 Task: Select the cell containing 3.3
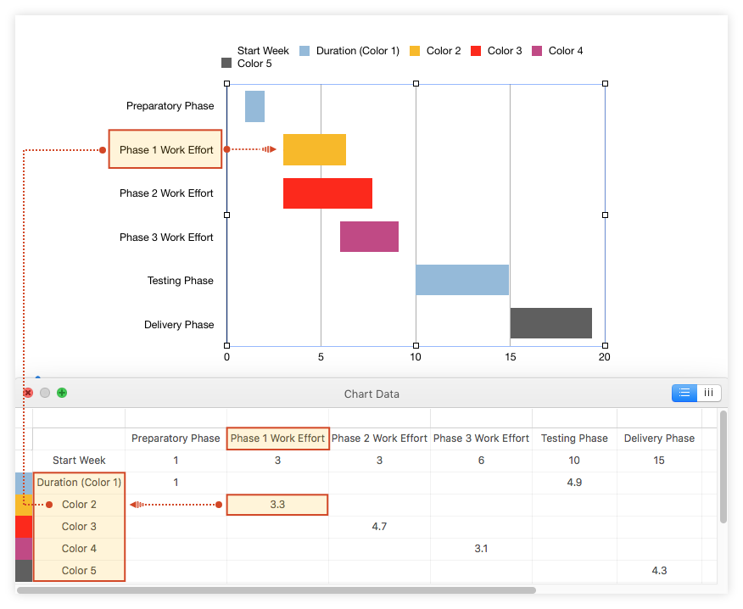277,505
